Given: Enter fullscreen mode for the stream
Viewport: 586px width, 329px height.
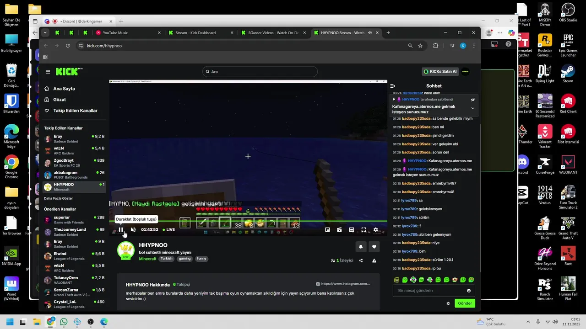Looking at the screenshot, I should 364,230.
